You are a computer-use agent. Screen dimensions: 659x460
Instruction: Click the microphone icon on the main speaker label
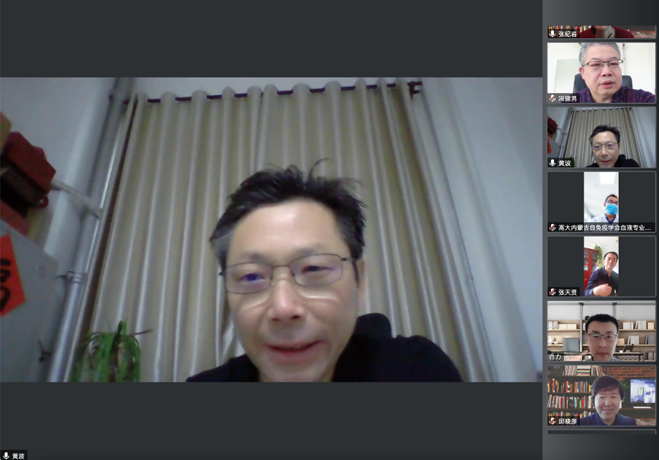pos(6,455)
